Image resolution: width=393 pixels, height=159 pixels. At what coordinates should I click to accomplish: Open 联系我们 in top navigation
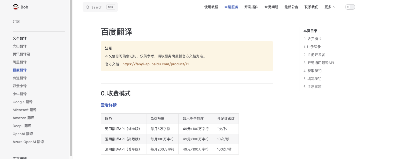(x=311, y=7)
